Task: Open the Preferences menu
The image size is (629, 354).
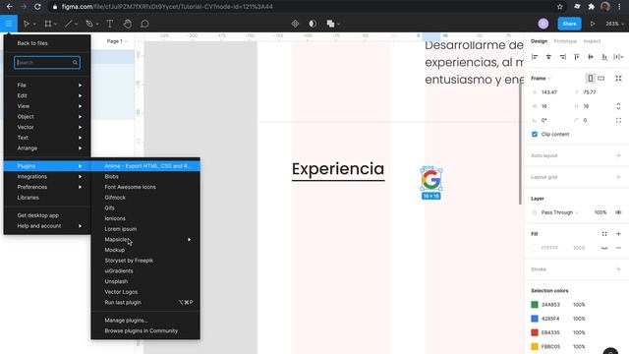Action: 47,187
